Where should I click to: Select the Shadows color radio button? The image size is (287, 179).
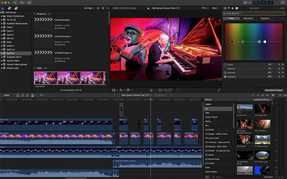[225, 68]
